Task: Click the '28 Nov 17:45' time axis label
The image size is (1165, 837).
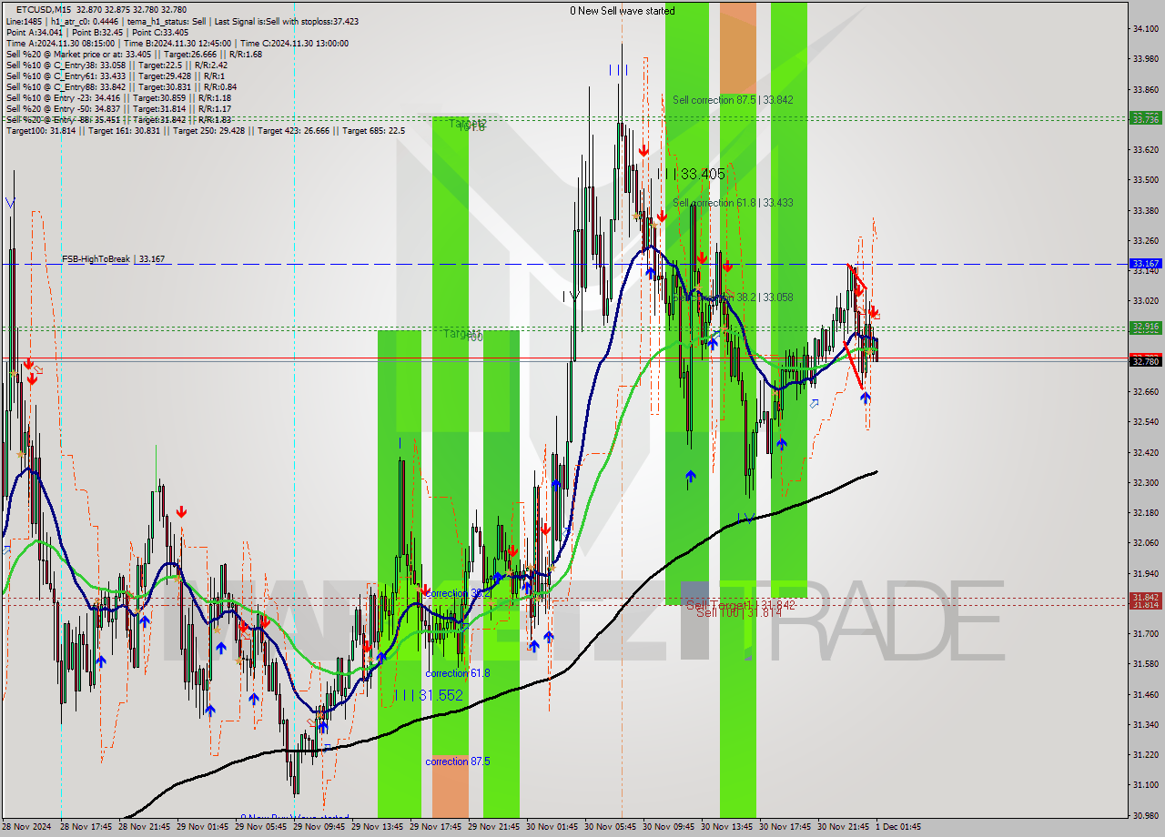Action: click(86, 827)
